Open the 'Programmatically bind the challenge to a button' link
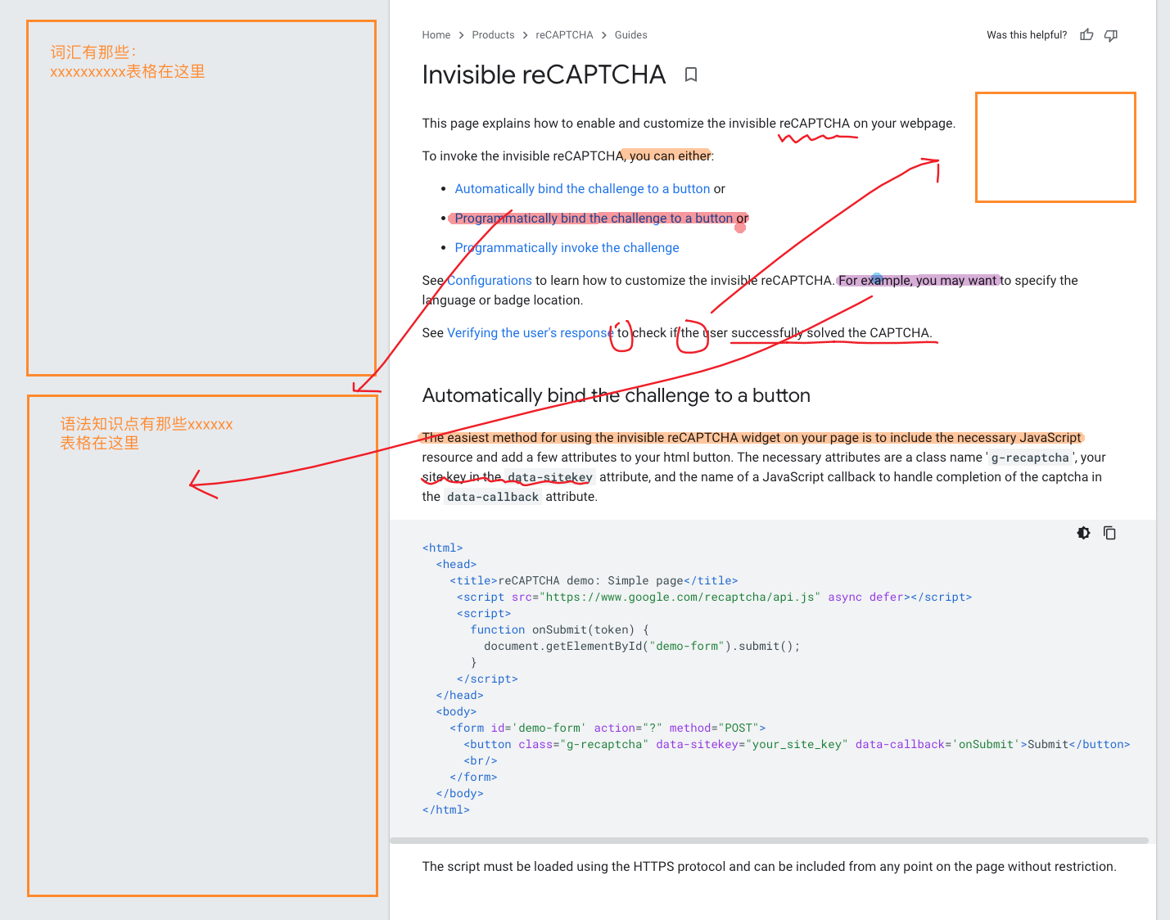 [594, 219]
